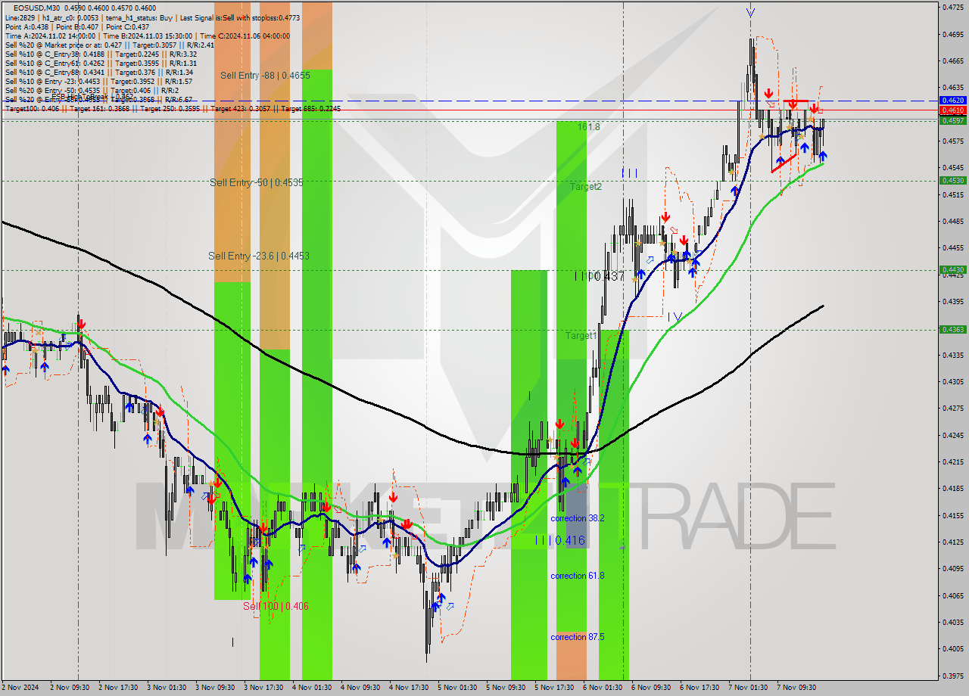The image size is (969, 696).
Task: Click the '3 Nov 01:30' time label
Action: (x=167, y=688)
